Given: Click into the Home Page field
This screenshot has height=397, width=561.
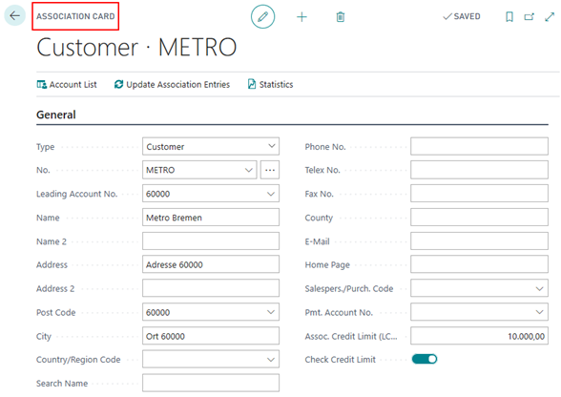Looking at the screenshot, I should pos(479,264).
